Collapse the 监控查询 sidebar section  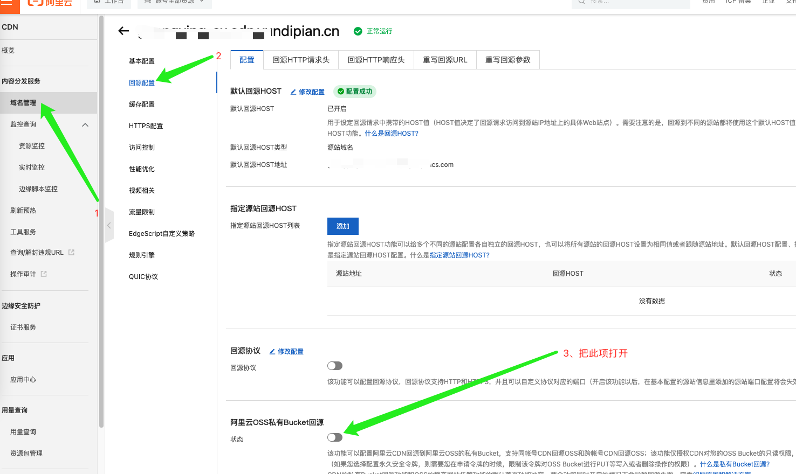[85, 125]
